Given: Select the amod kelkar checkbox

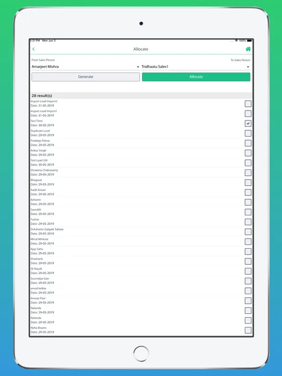Looking at the screenshot, I should pyautogui.click(x=248, y=291).
